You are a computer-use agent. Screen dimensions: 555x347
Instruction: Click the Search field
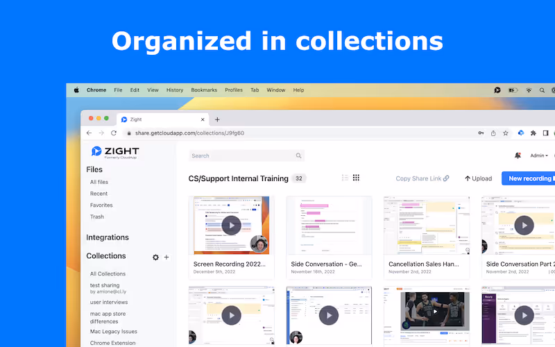[x=247, y=155]
